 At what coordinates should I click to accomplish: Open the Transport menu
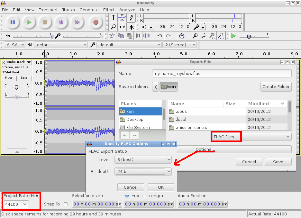[x=48, y=10]
